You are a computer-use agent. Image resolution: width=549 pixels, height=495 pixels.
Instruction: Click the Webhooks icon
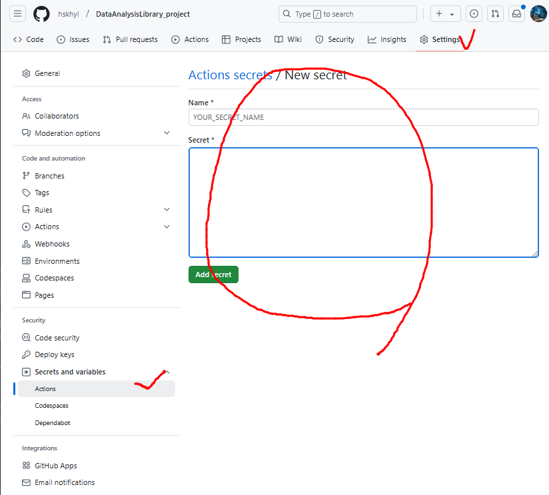pyautogui.click(x=26, y=244)
